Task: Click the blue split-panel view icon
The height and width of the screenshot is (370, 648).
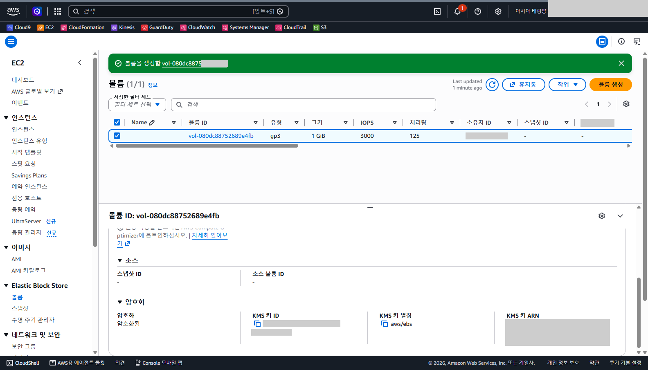Action: pyautogui.click(x=602, y=42)
